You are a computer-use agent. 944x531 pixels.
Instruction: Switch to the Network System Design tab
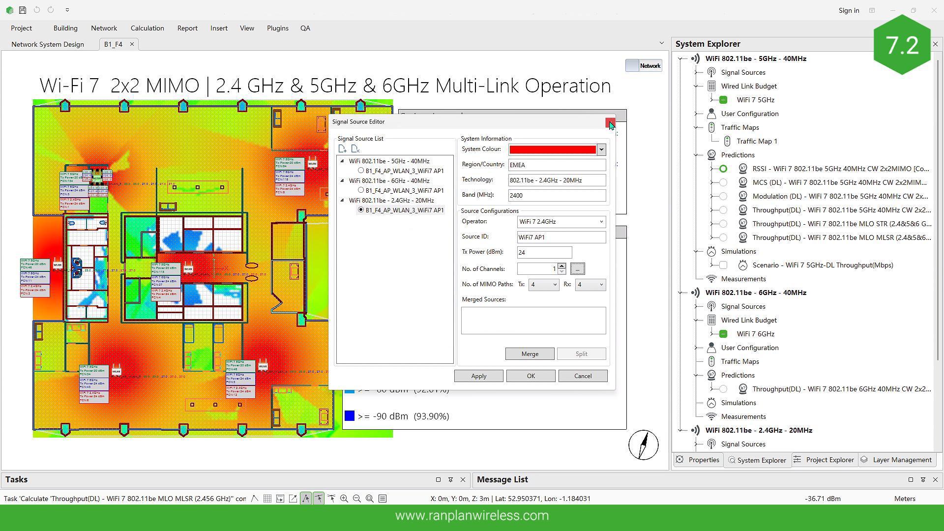pos(48,44)
